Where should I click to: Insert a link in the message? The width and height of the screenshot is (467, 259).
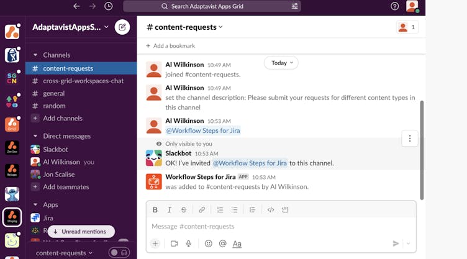[x=202, y=210]
